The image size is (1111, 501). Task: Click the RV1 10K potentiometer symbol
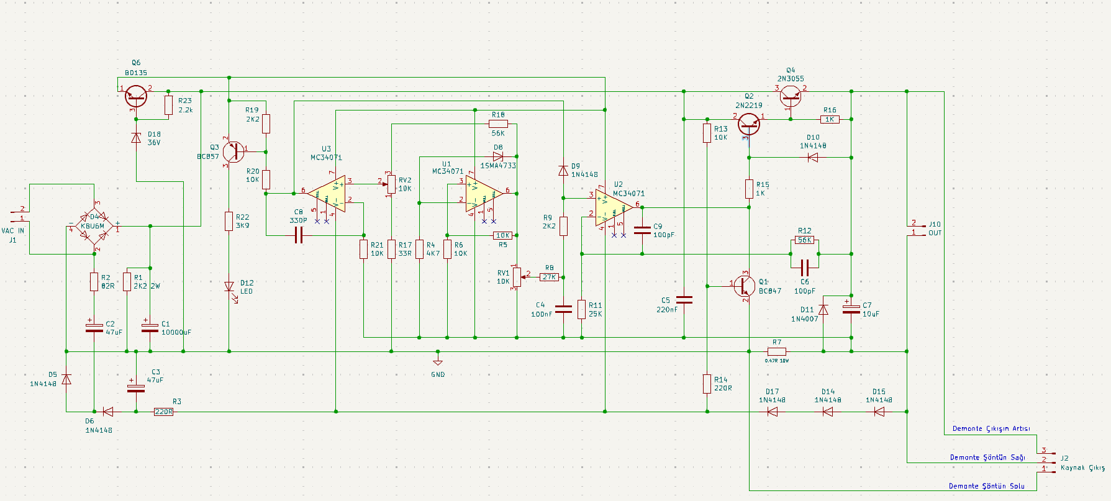point(519,277)
